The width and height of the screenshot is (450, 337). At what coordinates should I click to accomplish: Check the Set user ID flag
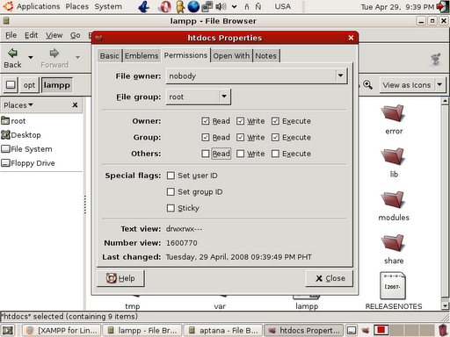(171, 176)
